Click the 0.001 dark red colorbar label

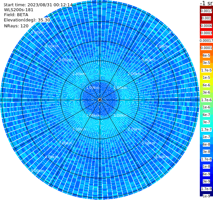[206, 18]
